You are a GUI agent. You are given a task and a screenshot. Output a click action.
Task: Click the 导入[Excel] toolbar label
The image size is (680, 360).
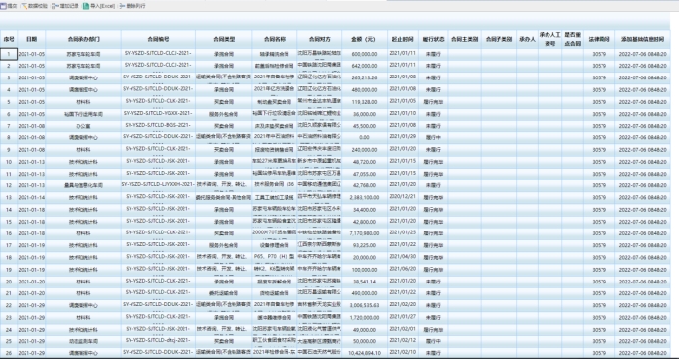click(x=102, y=6)
